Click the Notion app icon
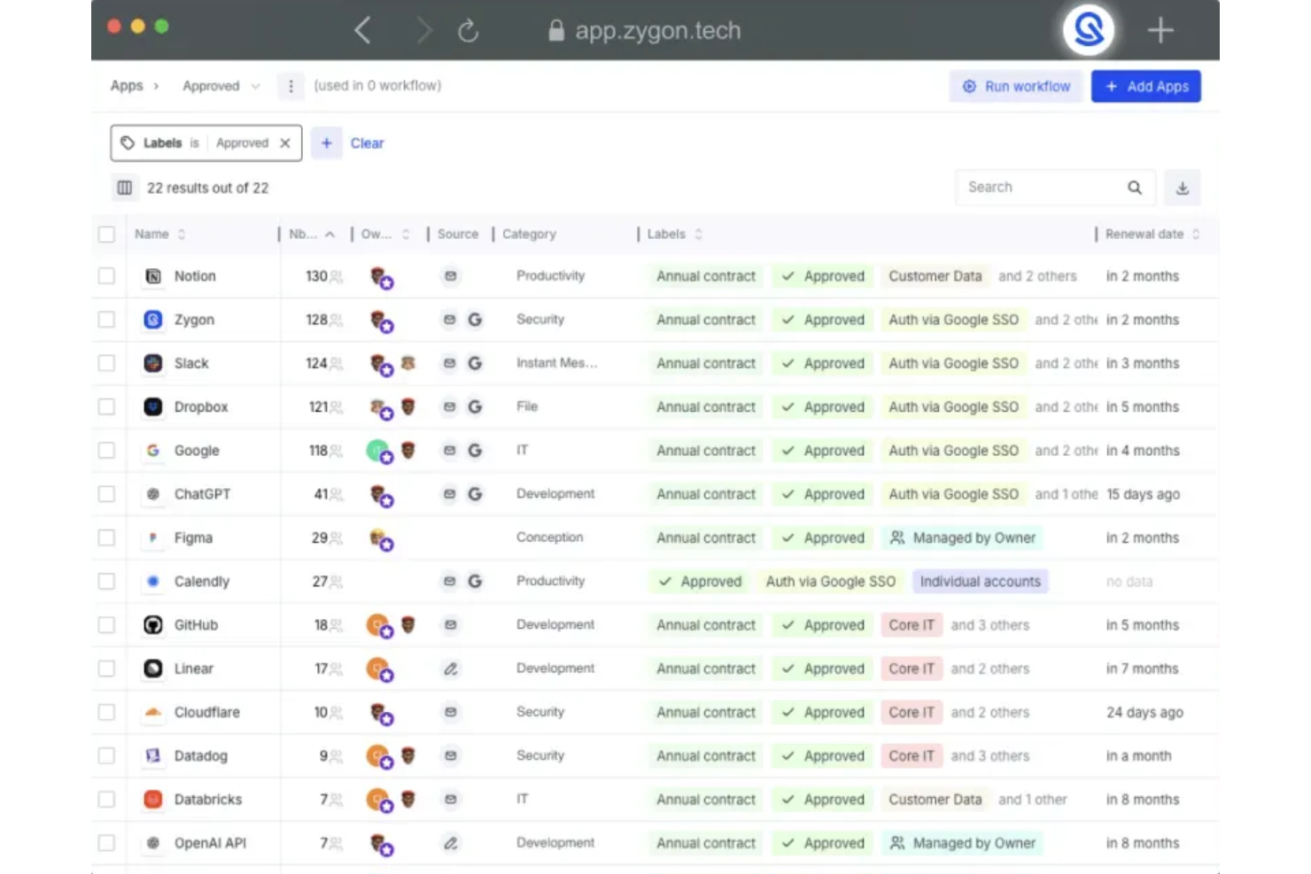 pyautogui.click(x=152, y=275)
